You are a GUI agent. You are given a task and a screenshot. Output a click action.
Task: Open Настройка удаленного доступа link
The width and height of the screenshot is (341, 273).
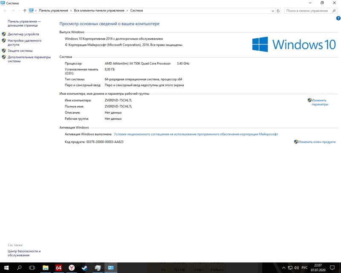[x=24, y=43]
